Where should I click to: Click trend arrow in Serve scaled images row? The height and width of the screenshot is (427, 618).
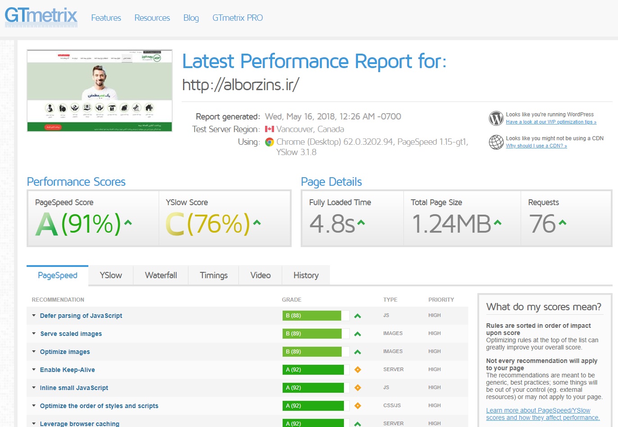pyautogui.click(x=357, y=334)
